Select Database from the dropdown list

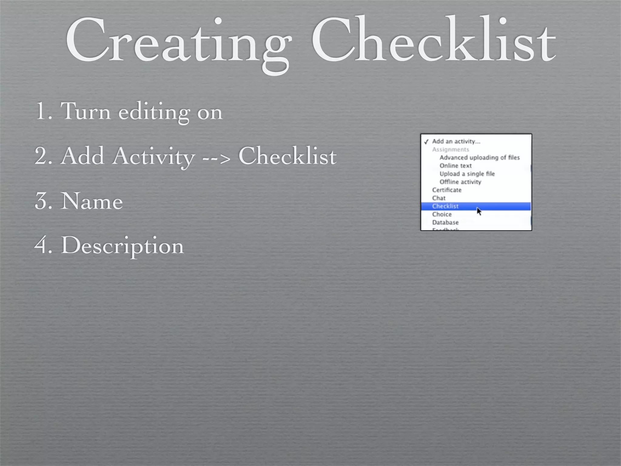445,222
